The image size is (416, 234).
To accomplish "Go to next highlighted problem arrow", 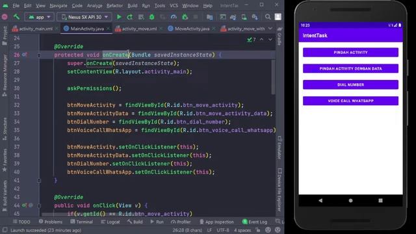I will click(x=270, y=40).
